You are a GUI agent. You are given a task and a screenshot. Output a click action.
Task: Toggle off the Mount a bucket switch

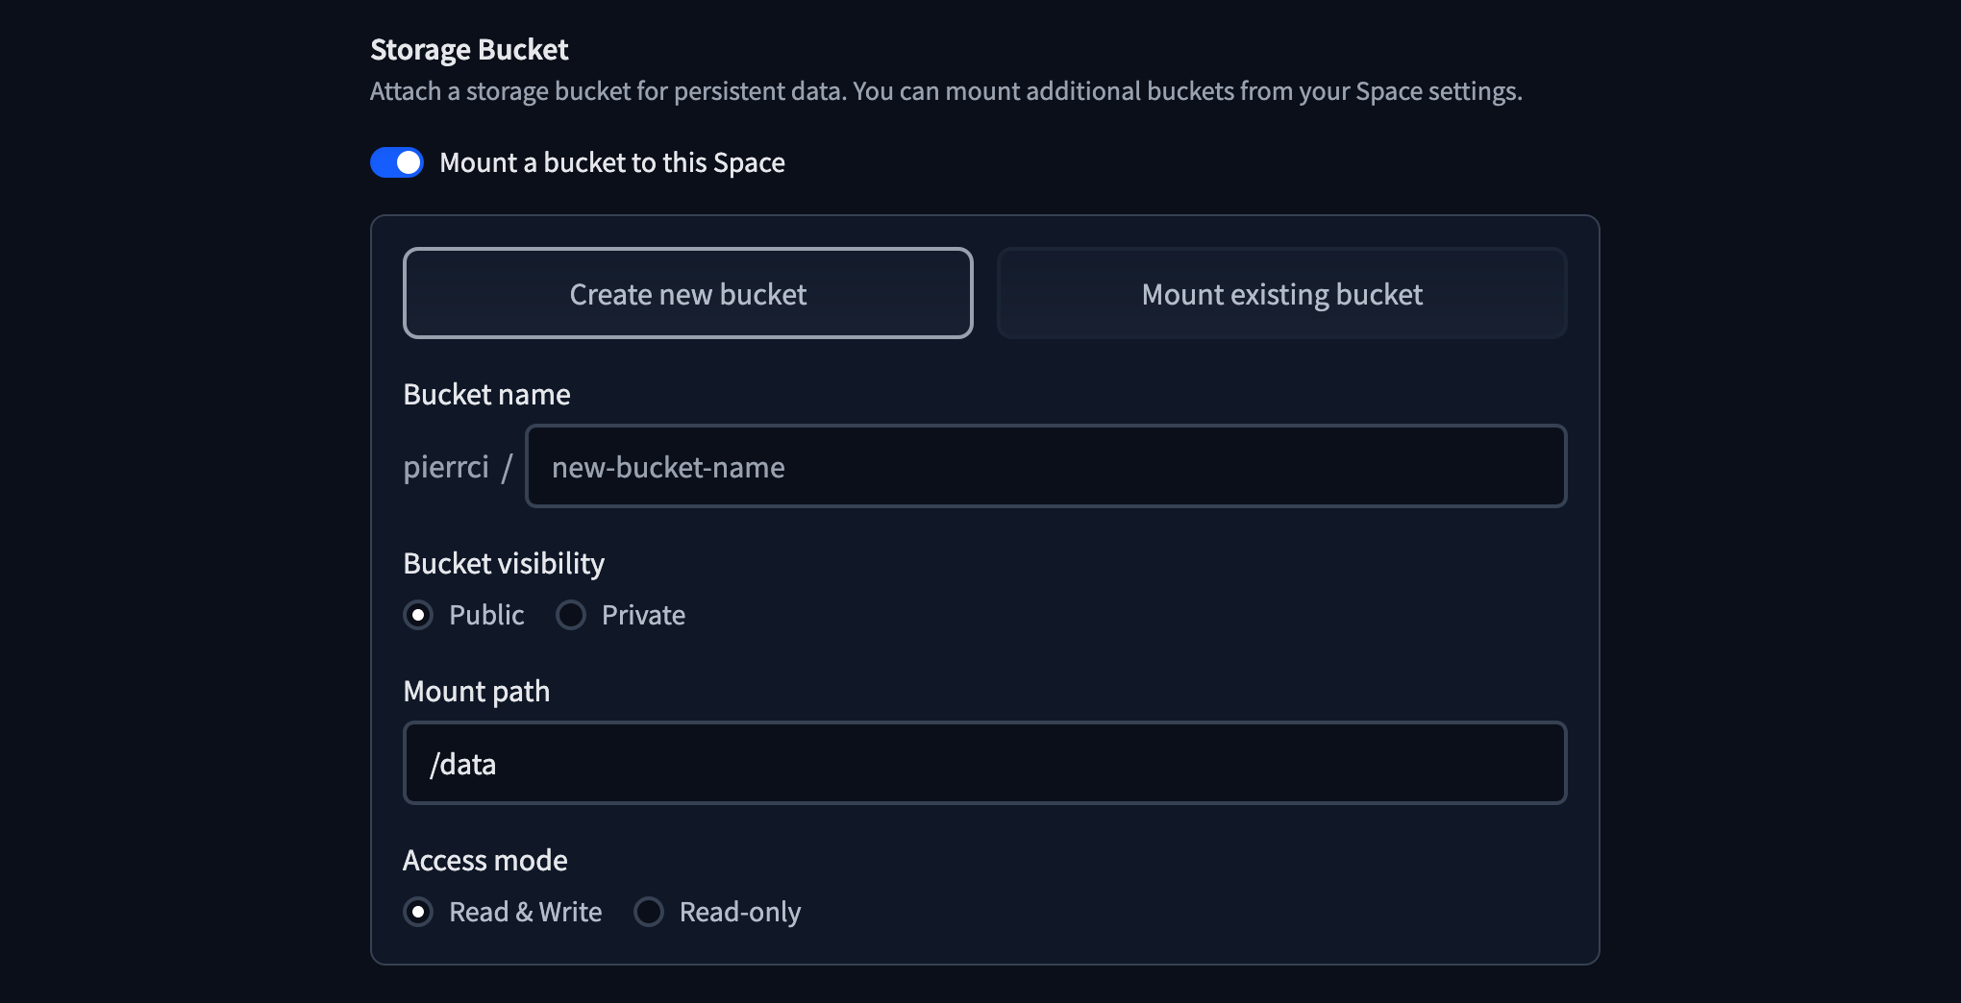(x=397, y=162)
